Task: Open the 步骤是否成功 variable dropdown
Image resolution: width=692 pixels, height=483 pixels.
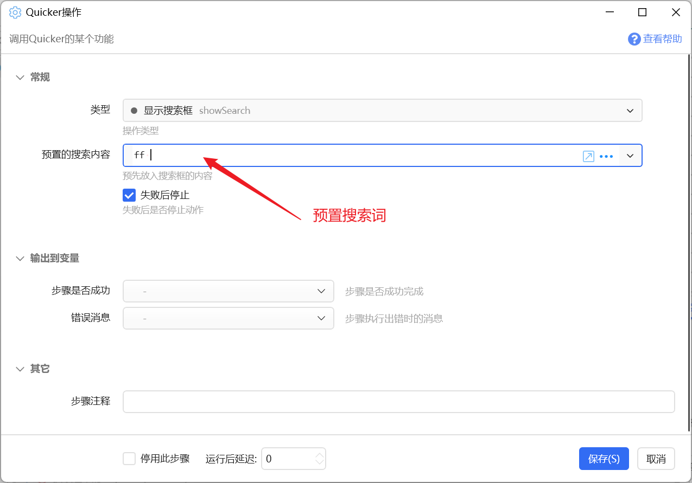Action: pos(228,291)
